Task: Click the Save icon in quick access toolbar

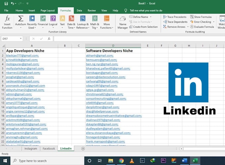Action: pos(6,4)
